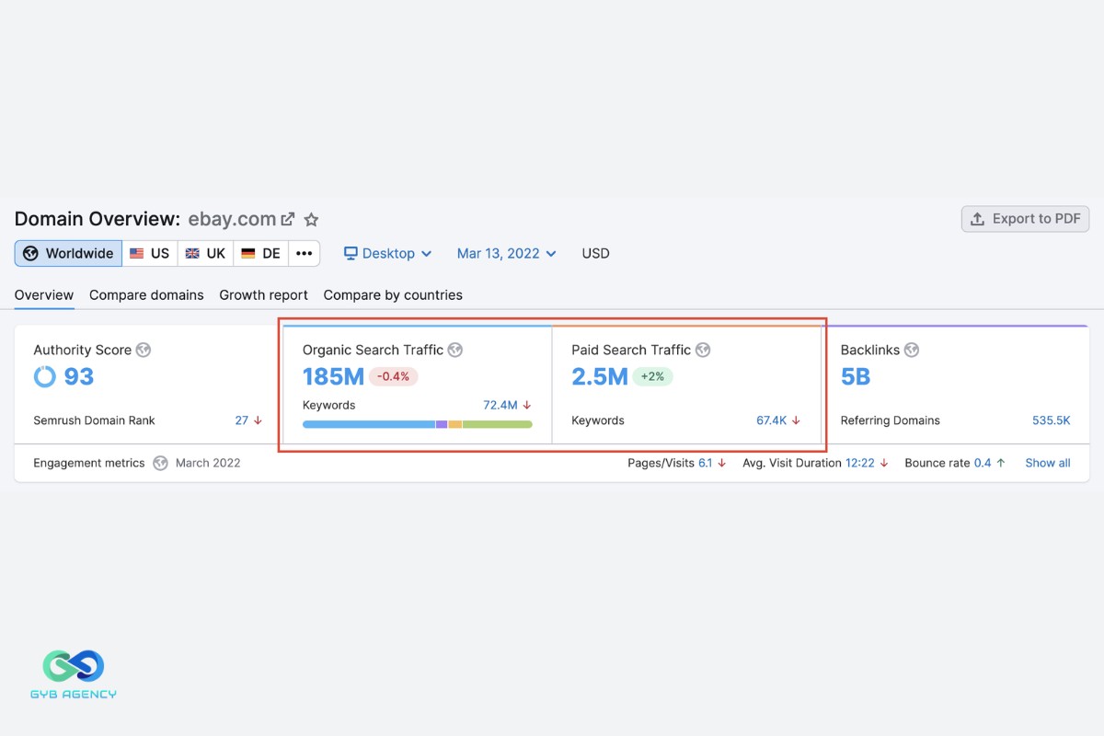Viewport: 1104px width, 736px height.
Task: Click purple segment of organic keywords bar
Action: pyautogui.click(x=442, y=424)
